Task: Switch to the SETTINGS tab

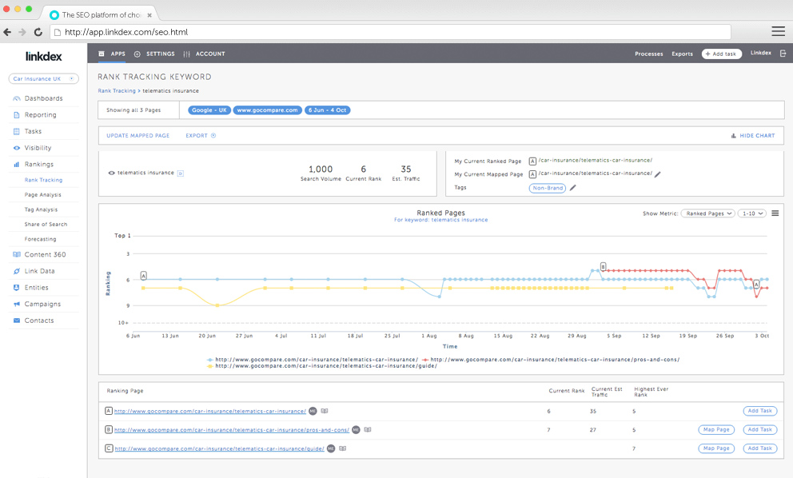Action: pos(154,54)
